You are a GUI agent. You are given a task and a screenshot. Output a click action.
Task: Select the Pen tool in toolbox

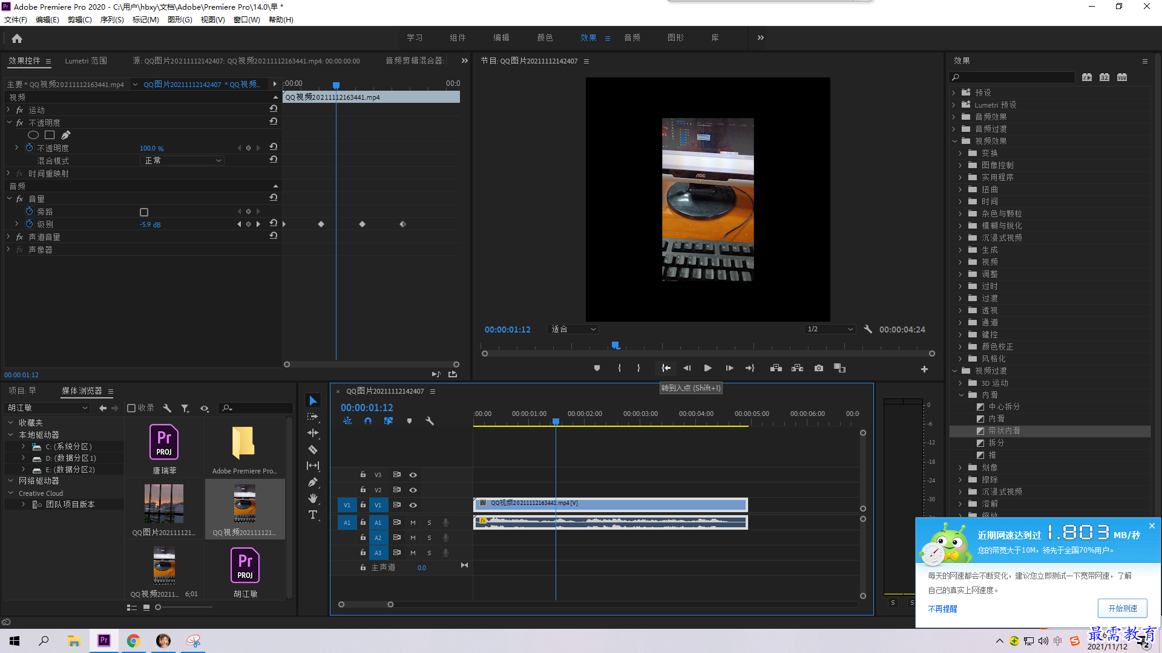click(x=313, y=482)
